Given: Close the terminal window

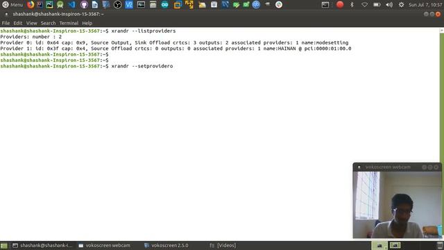Looking at the screenshot, I should (x=438, y=14).
